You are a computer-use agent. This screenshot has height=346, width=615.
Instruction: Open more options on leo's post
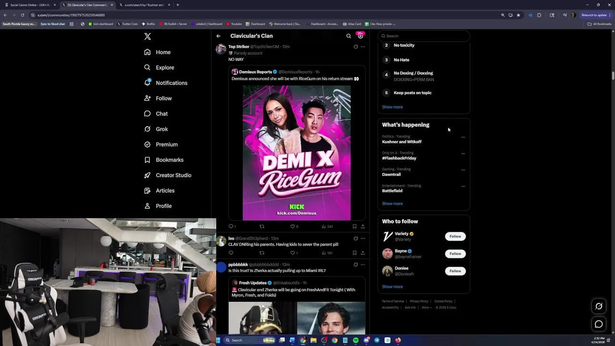363,238
